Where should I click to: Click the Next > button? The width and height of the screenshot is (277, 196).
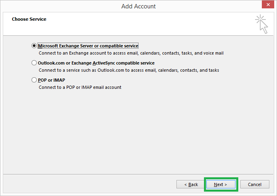221,184
